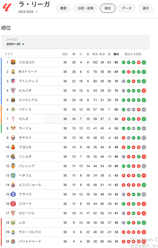
Task: Click Barcelona's latest match win indicator
Action: click(144, 62)
